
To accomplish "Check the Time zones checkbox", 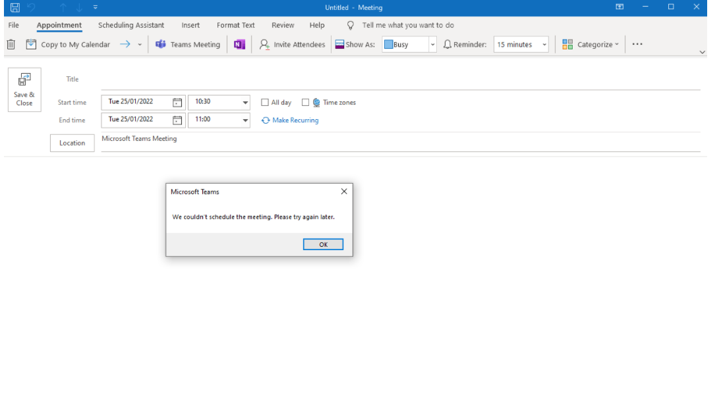I will 305,103.
